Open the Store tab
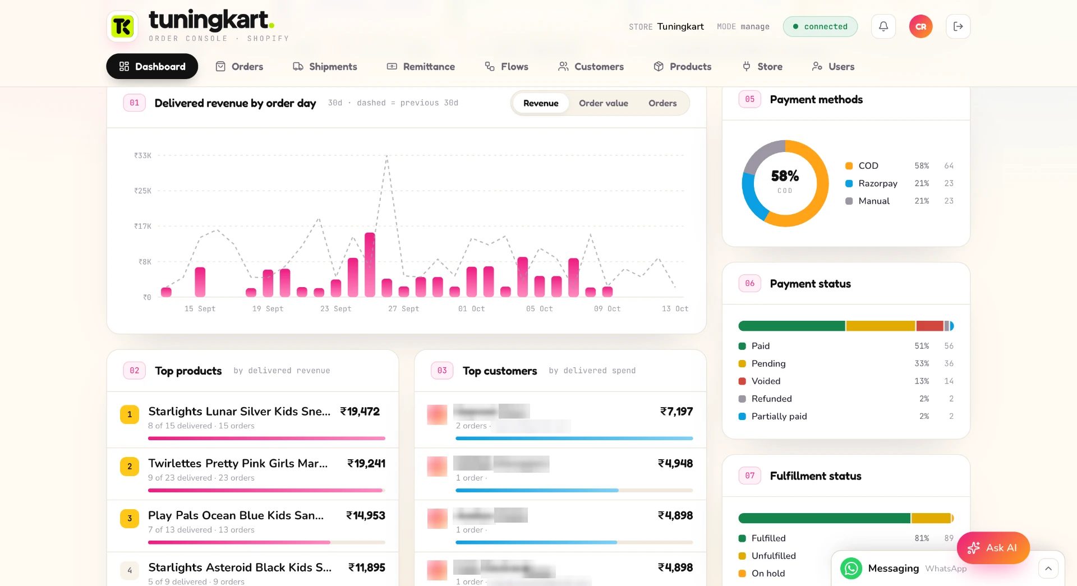The height and width of the screenshot is (586, 1077). [762, 66]
